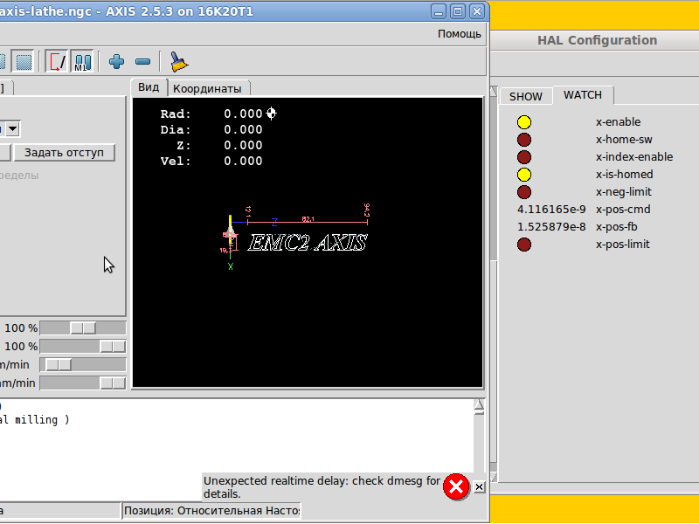The height and width of the screenshot is (524, 699).
Task: Click the G-code pane scrollbar up arrow
Action: pyautogui.click(x=479, y=406)
